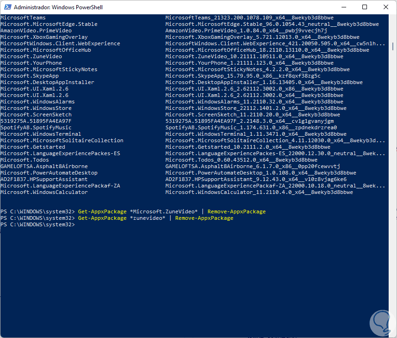Select Microsoft.Getstarted name

tap(33, 147)
